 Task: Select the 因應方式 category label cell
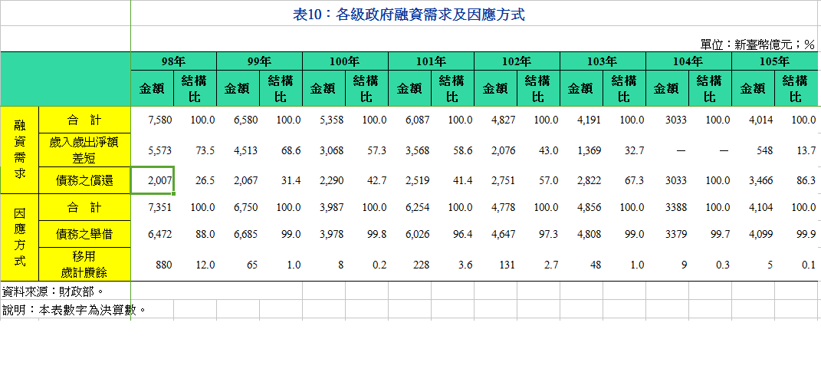(20, 236)
